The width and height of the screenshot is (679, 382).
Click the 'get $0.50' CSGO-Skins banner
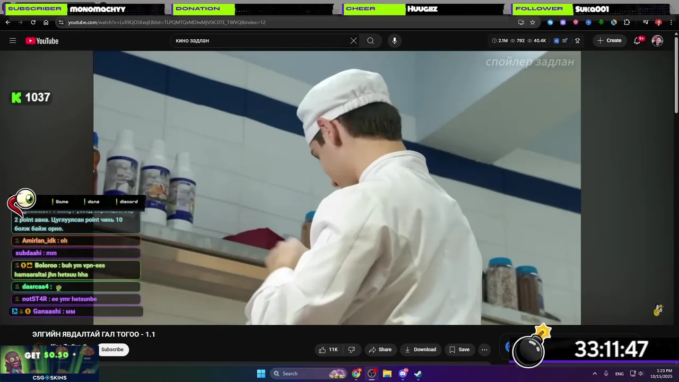[50, 363]
